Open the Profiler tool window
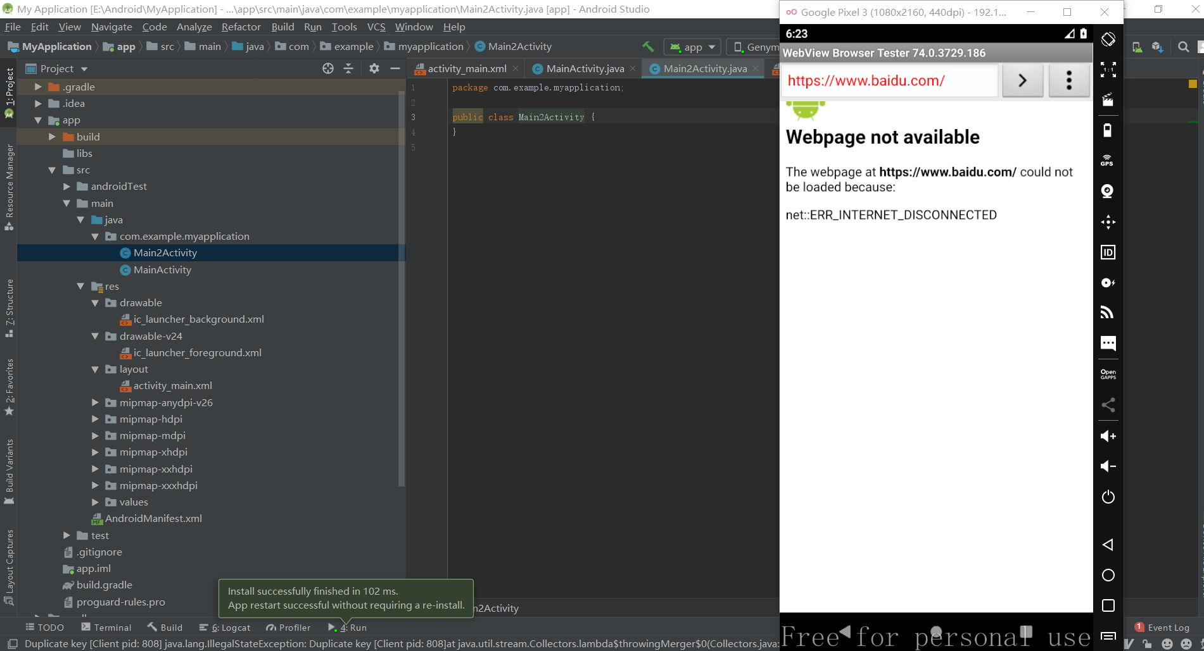 tap(288, 628)
